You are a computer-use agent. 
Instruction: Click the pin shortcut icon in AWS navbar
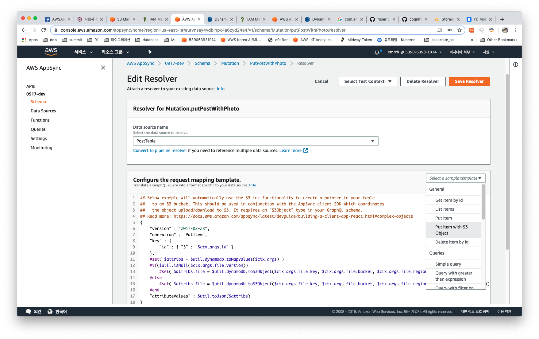[150, 52]
